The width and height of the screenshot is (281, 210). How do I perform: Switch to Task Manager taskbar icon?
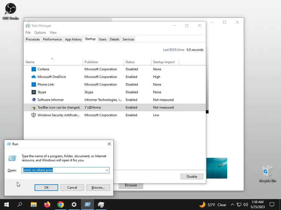click(101, 205)
